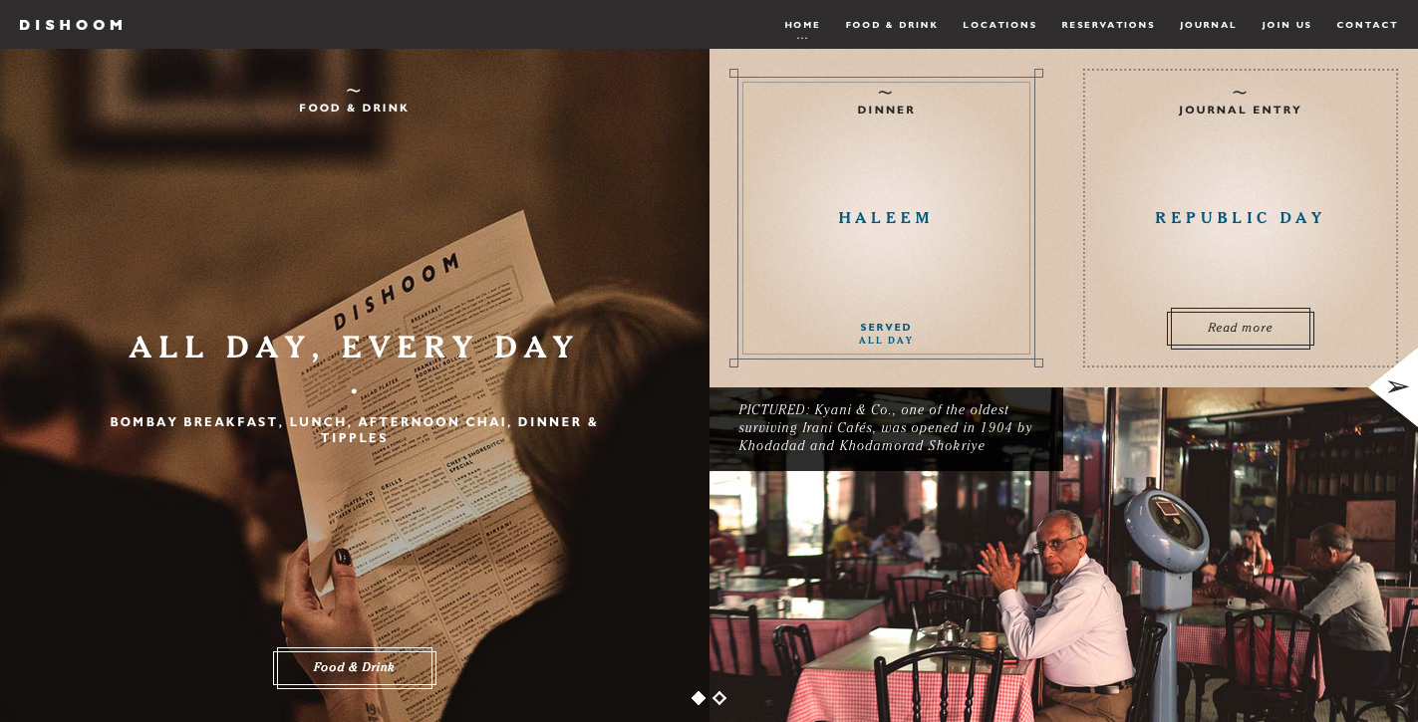
Task: Click the Join Us navigation link
Action: coord(1286,25)
